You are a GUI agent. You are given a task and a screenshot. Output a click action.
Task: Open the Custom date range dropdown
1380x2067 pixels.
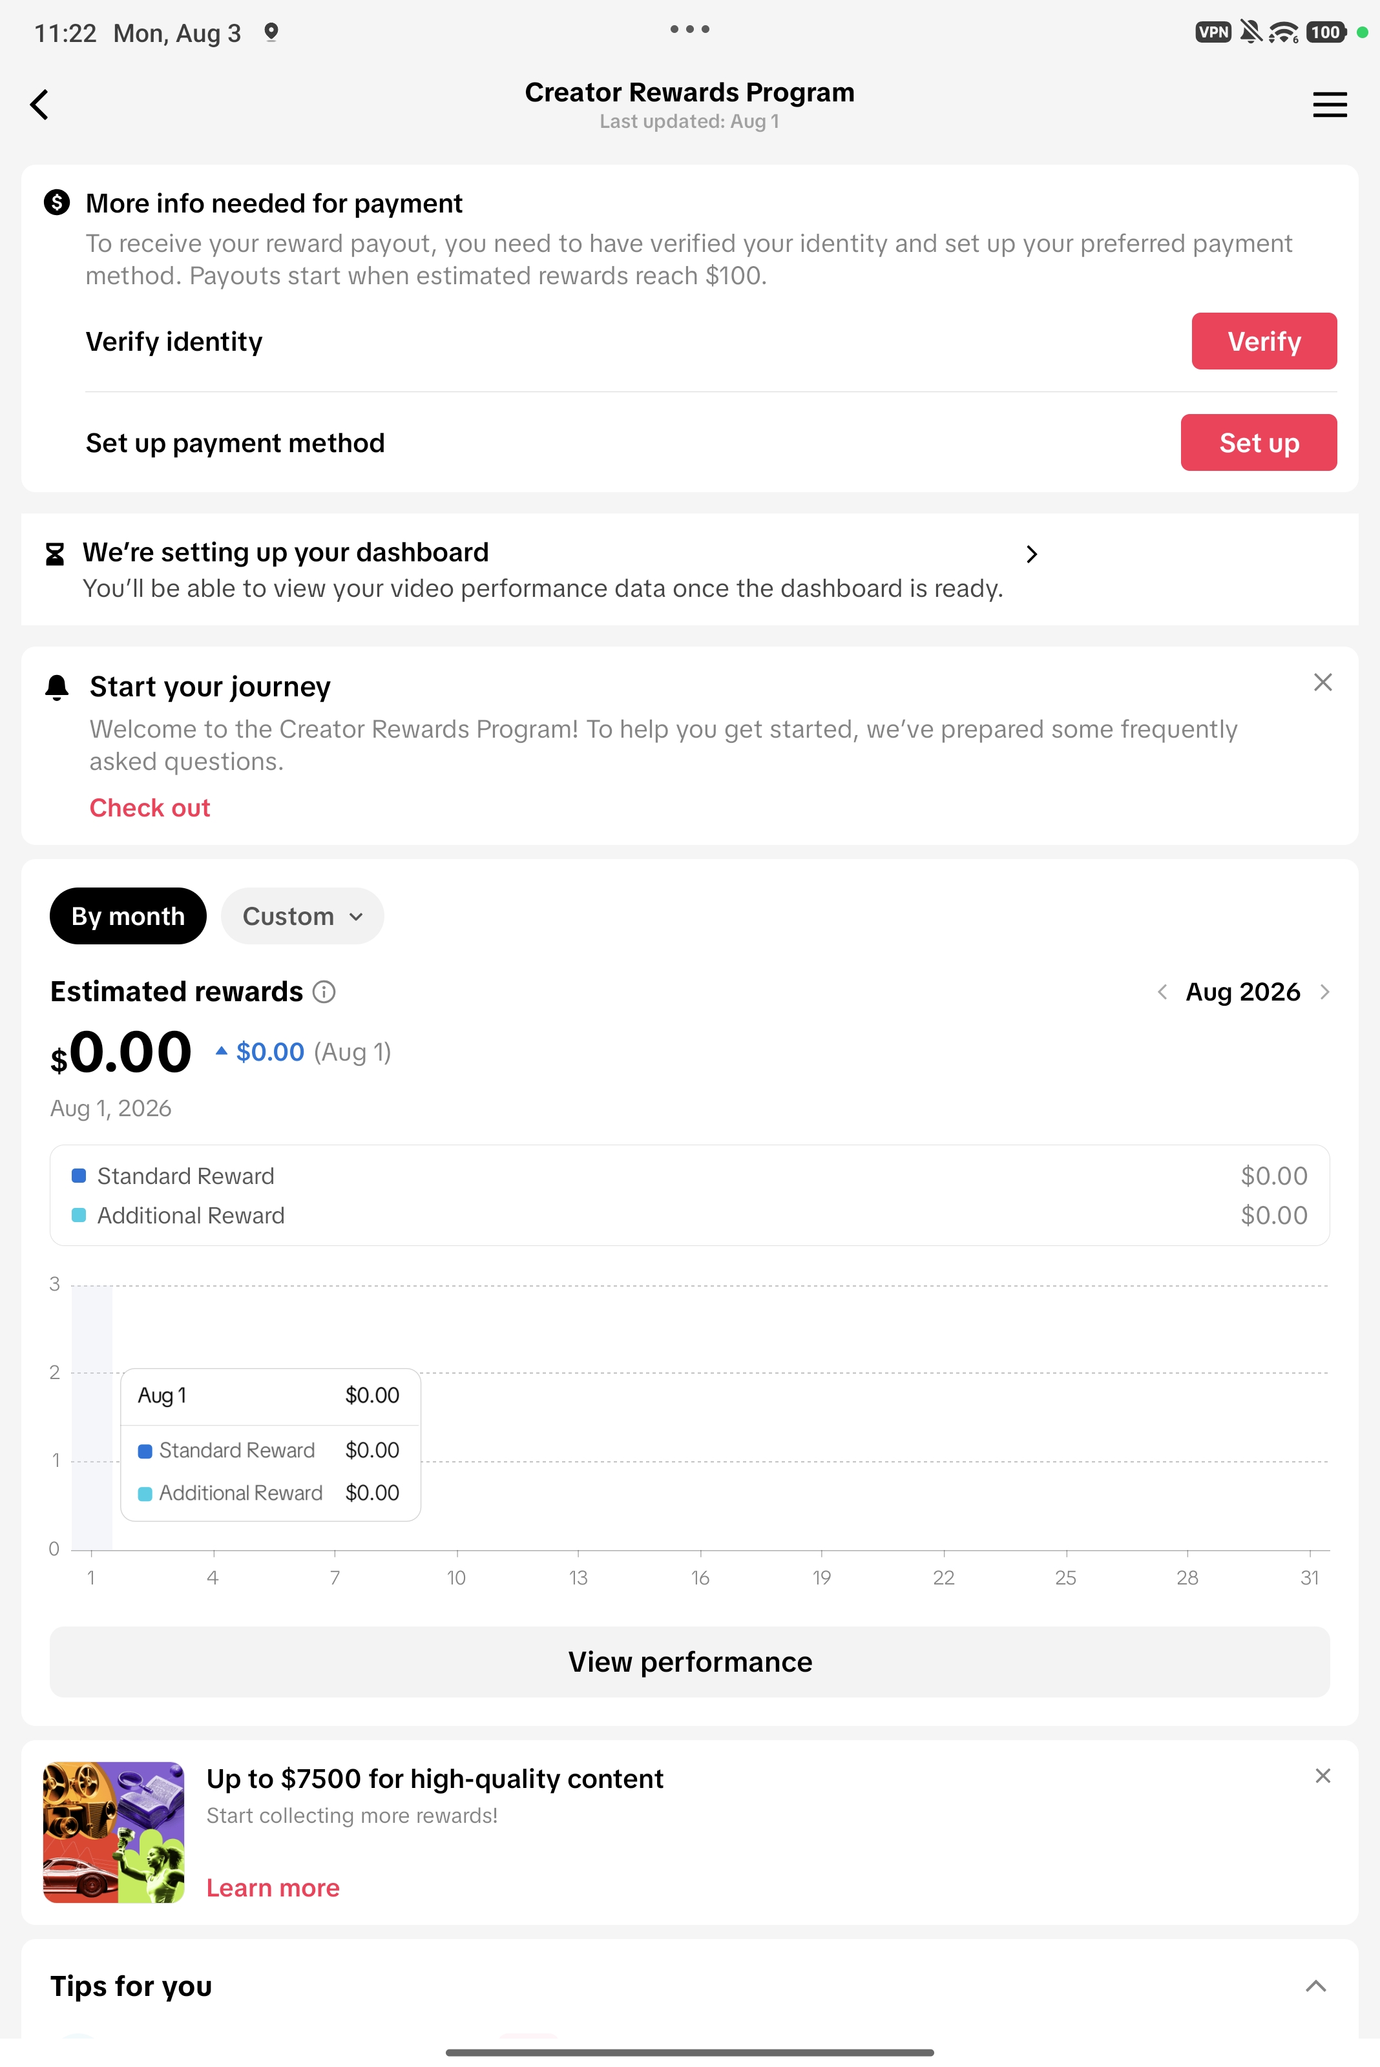[x=302, y=916]
